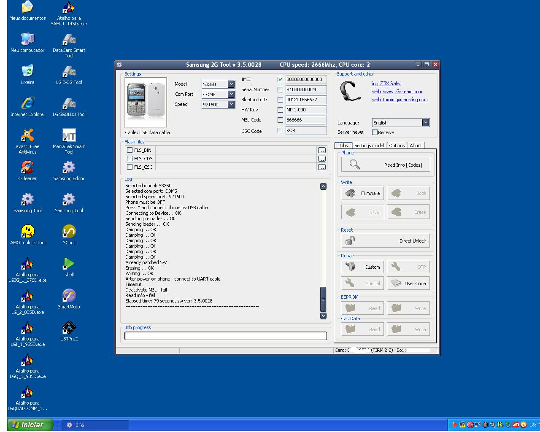540x432 pixels.
Task: Open Lixeira recycle bin icon
Action: pyautogui.click(x=27, y=74)
